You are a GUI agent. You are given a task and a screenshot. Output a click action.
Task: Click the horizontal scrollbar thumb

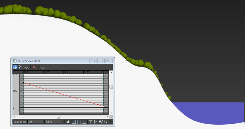coord(59,117)
